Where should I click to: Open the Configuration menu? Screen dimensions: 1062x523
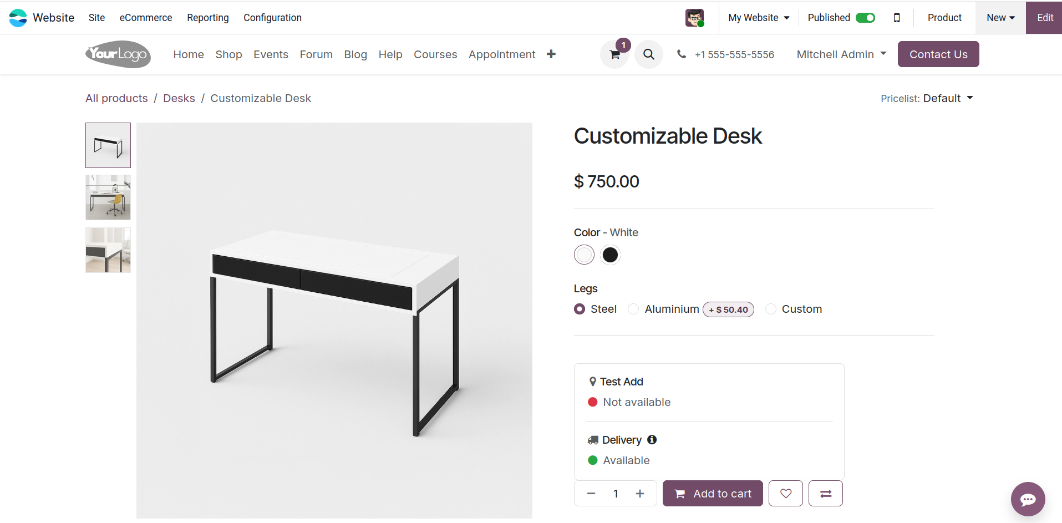pos(272,18)
